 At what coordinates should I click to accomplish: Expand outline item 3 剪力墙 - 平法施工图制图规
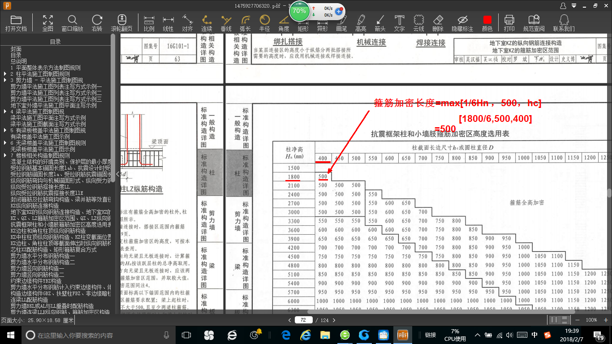click(5, 80)
